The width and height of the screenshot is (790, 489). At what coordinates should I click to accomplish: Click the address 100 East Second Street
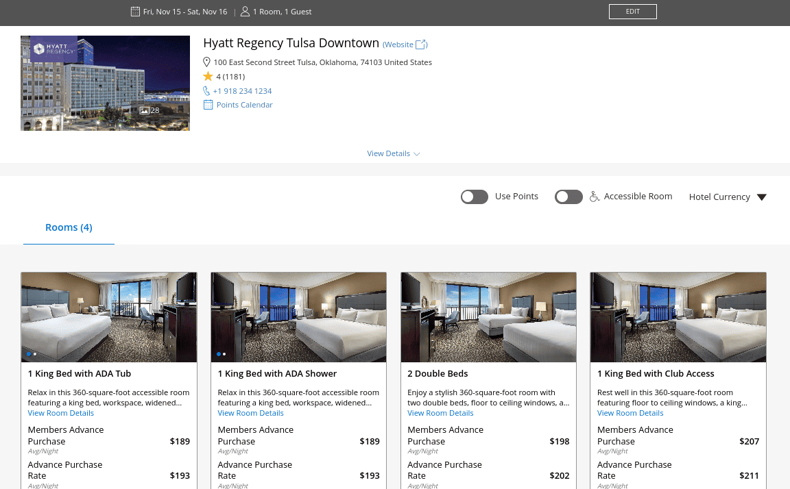[x=322, y=62]
